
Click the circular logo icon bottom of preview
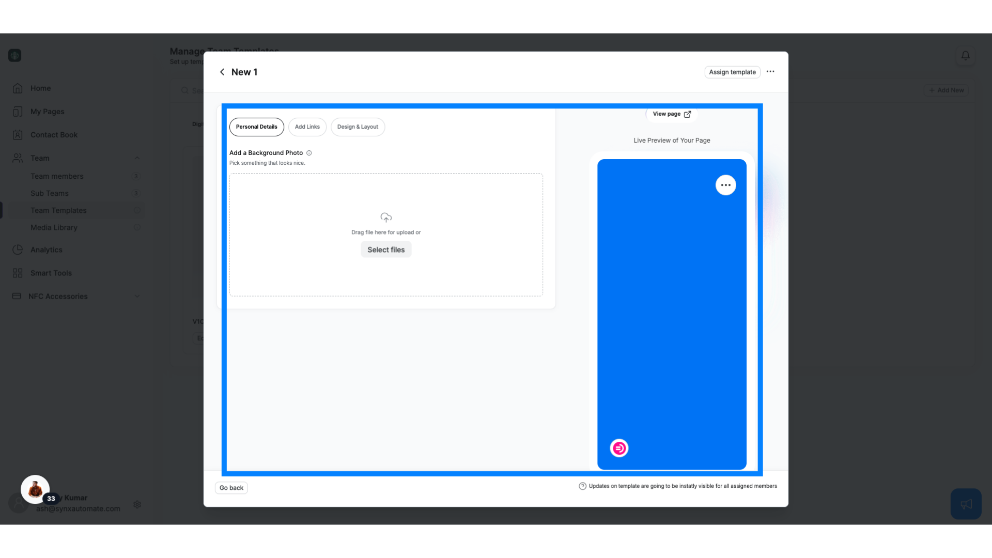point(618,447)
